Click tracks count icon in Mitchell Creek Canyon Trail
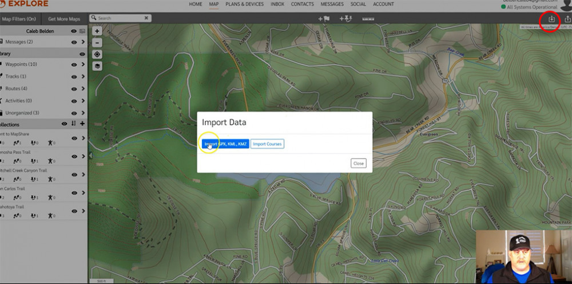 click(x=15, y=179)
